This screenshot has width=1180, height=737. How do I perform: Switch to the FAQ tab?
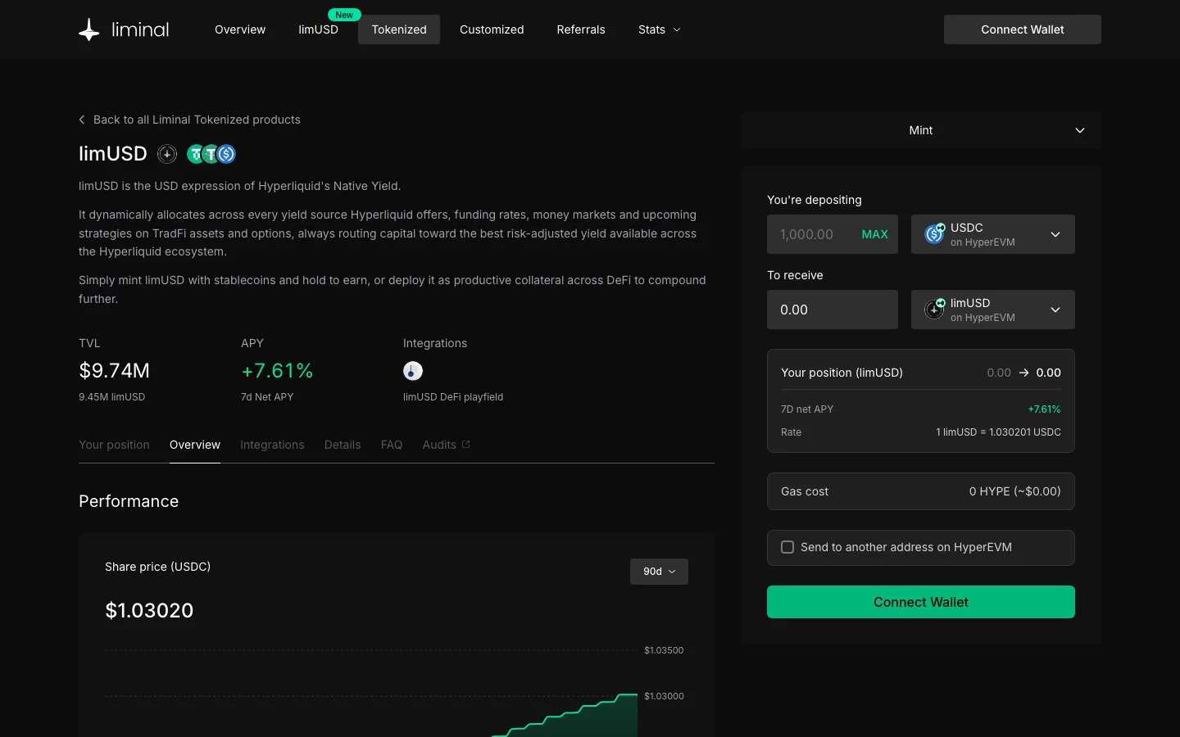pyautogui.click(x=392, y=445)
